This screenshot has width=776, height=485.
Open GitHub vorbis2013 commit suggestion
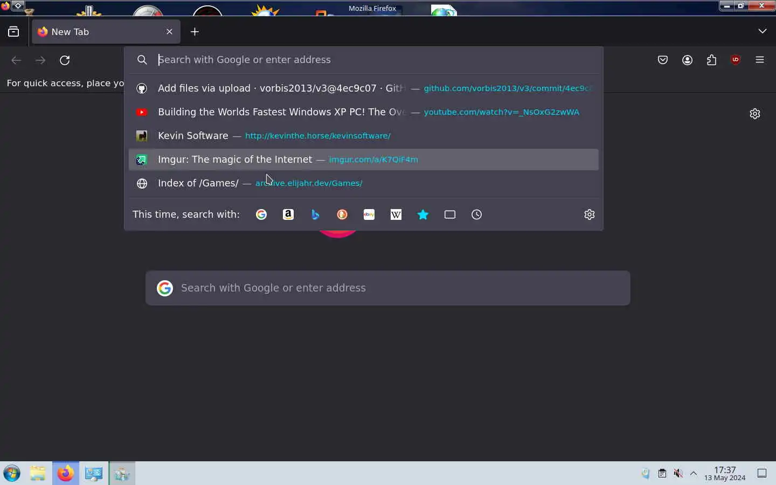pos(364,88)
